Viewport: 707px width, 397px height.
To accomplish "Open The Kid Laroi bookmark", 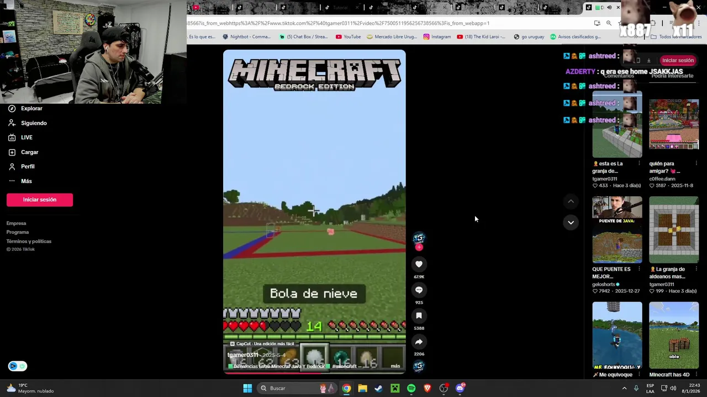I will [x=481, y=37].
